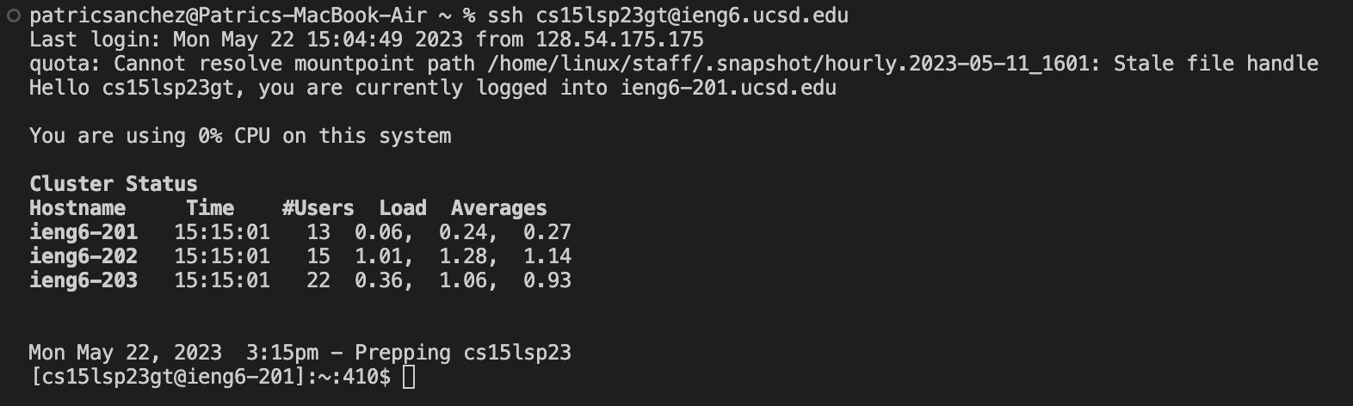Click the Time column header
1353x406 pixels.
(x=210, y=208)
